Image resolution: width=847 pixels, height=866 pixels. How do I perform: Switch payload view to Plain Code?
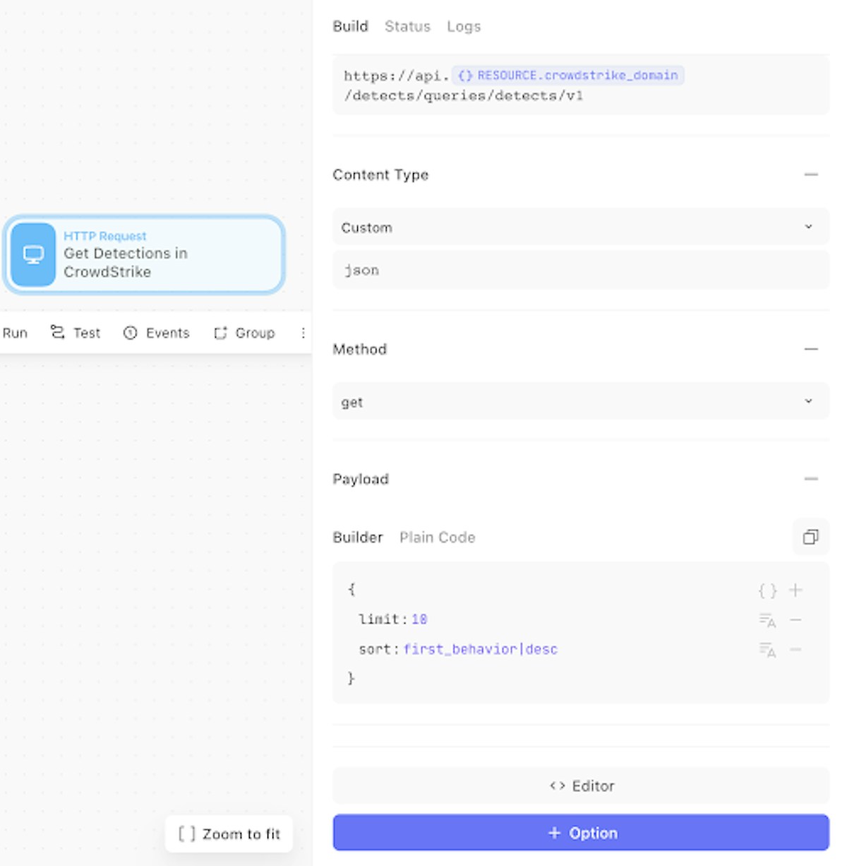(x=437, y=538)
